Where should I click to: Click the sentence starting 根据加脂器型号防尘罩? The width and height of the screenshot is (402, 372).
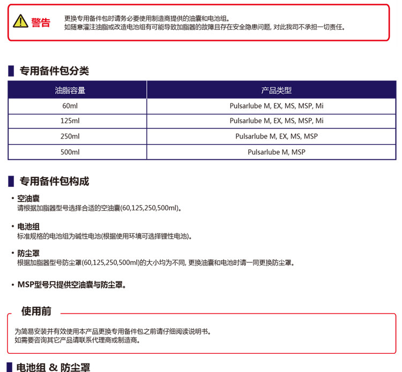click(x=156, y=263)
